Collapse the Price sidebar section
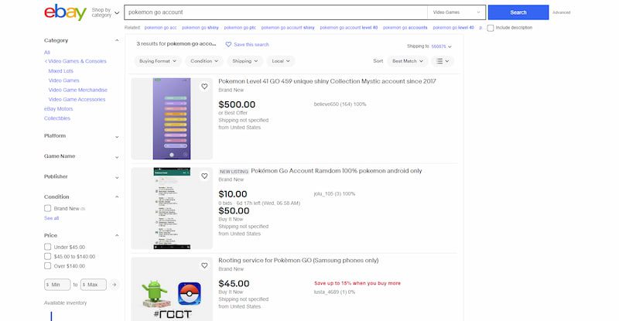 point(117,236)
